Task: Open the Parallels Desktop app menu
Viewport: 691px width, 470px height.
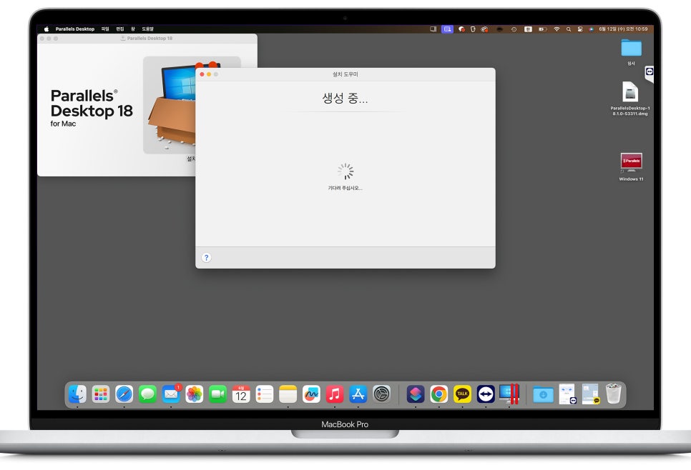Action: (75, 29)
